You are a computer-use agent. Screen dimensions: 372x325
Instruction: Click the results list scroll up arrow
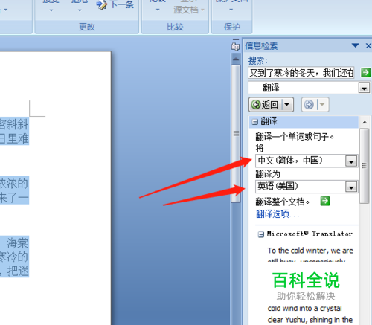(x=365, y=122)
